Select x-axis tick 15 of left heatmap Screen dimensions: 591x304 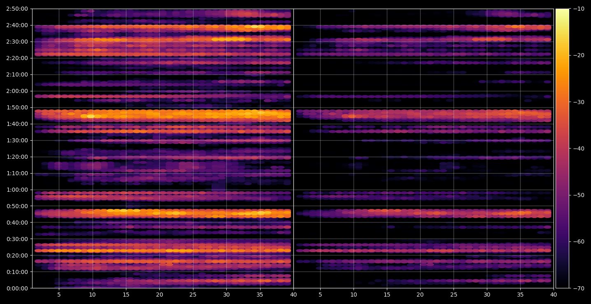click(126, 295)
